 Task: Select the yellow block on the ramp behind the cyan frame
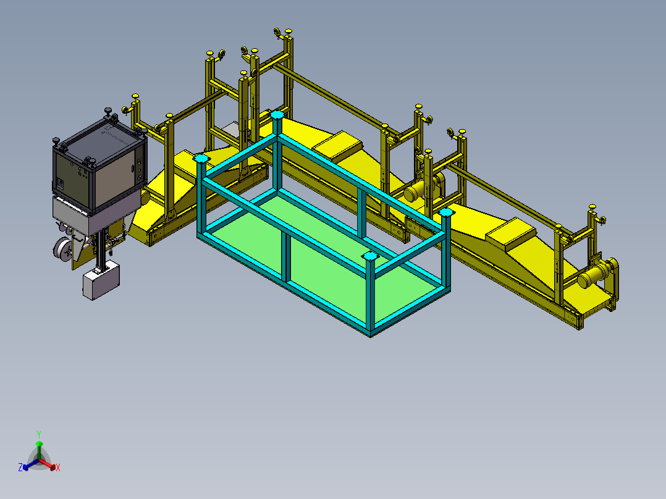tap(337, 146)
